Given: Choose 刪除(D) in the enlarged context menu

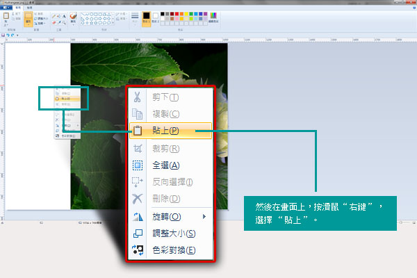Looking at the screenshot, I should point(170,199).
